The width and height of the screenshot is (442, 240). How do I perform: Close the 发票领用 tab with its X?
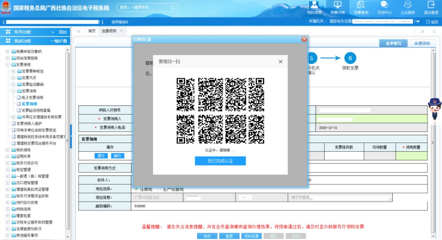[x=121, y=31]
